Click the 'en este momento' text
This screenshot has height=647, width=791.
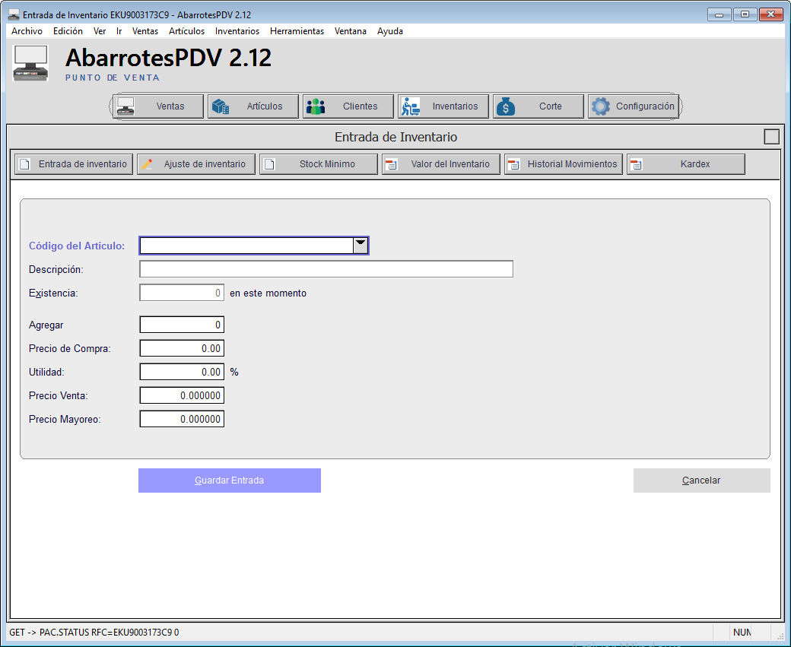(268, 293)
